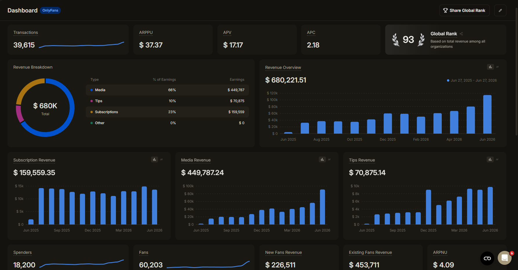Screen dimensions: 518x270
Task: Click the date range legend Jun 27, 2025 - Jun 27, 2026
Action: pyautogui.click(x=472, y=80)
